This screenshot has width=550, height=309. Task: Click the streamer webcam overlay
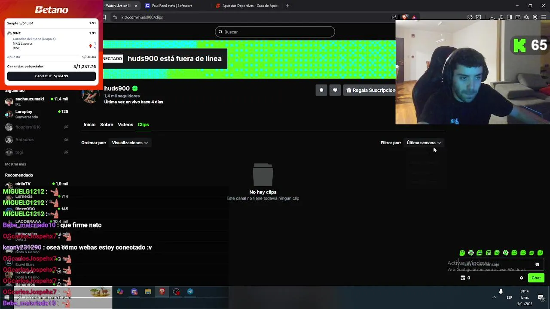pos(473,72)
